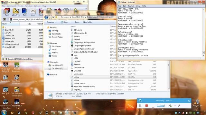Open Recycle Bin desktop icon
The image size is (206, 115).
click(198, 103)
